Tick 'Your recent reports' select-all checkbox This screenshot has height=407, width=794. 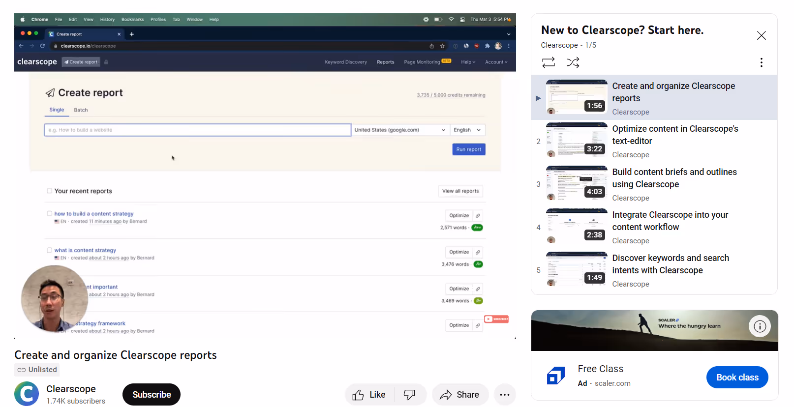49,191
